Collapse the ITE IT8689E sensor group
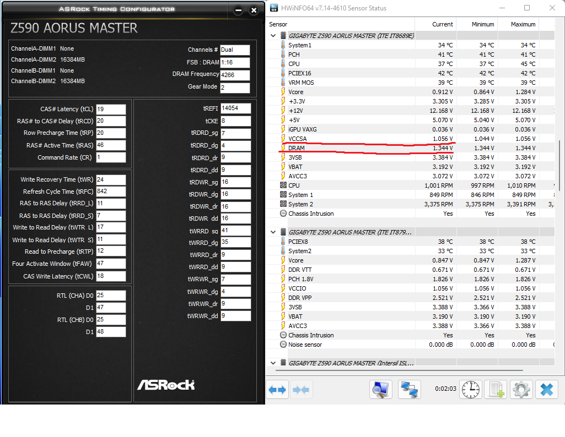Viewport: 565px width, 437px height. [x=273, y=36]
